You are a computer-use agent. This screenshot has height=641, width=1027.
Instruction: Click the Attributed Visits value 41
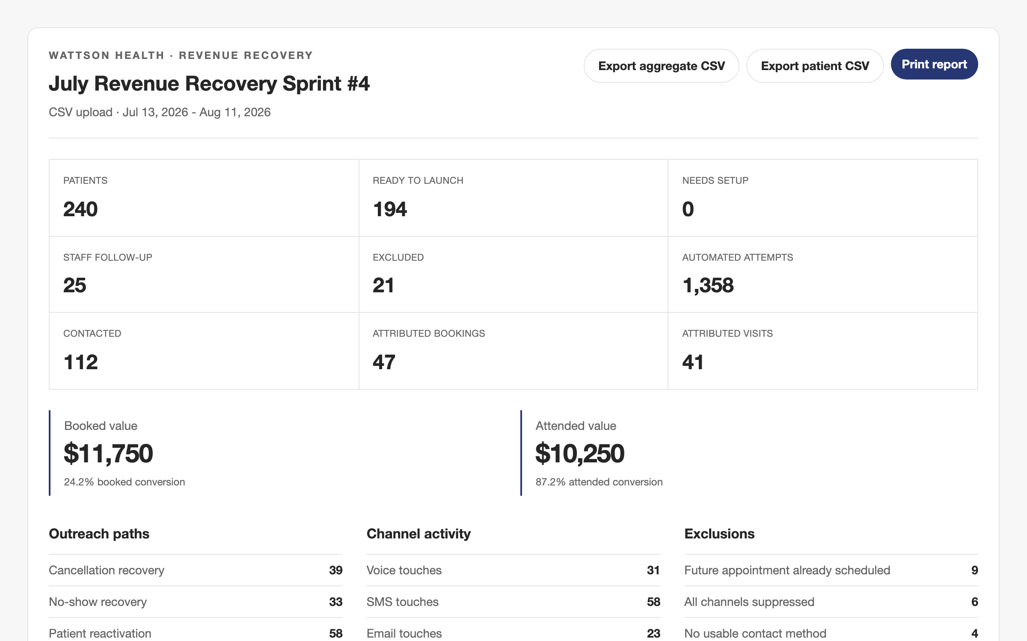point(693,362)
